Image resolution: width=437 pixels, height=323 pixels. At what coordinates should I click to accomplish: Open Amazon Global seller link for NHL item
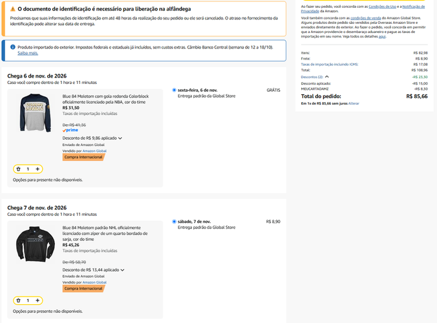(x=94, y=282)
